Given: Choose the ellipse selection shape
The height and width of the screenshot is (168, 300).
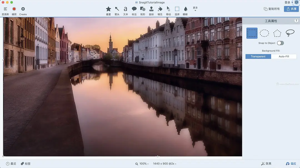Looking at the screenshot, I should (x=264, y=33).
